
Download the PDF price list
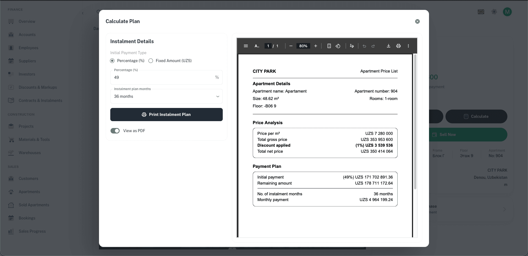[389, 46]
